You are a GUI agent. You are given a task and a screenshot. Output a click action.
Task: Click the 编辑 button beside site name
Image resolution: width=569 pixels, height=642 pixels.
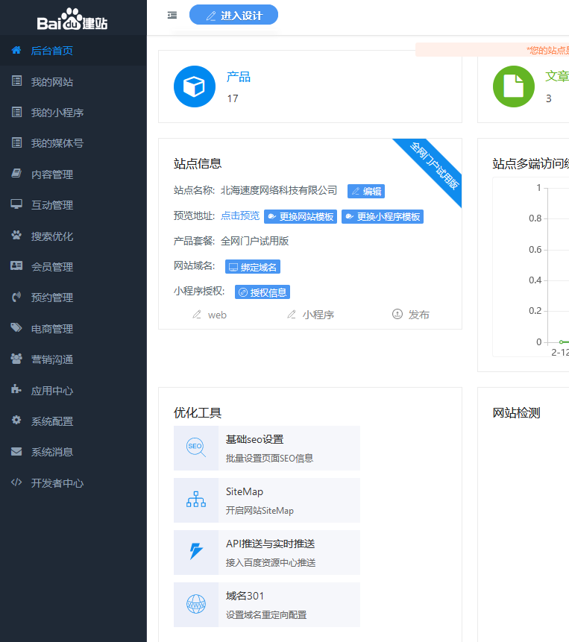click(366, 192)
